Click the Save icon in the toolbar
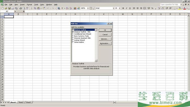 tap(9, 8)
